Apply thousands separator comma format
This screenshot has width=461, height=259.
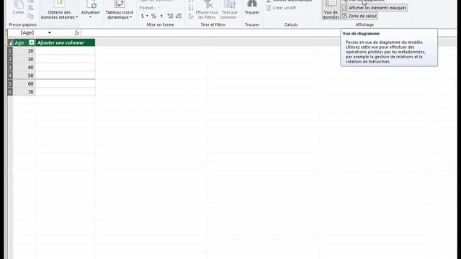(161, 16)
